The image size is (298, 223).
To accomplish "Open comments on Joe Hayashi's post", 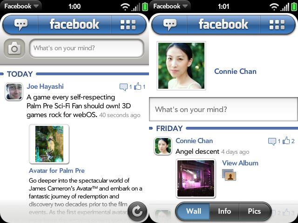I will click(123, 87).
